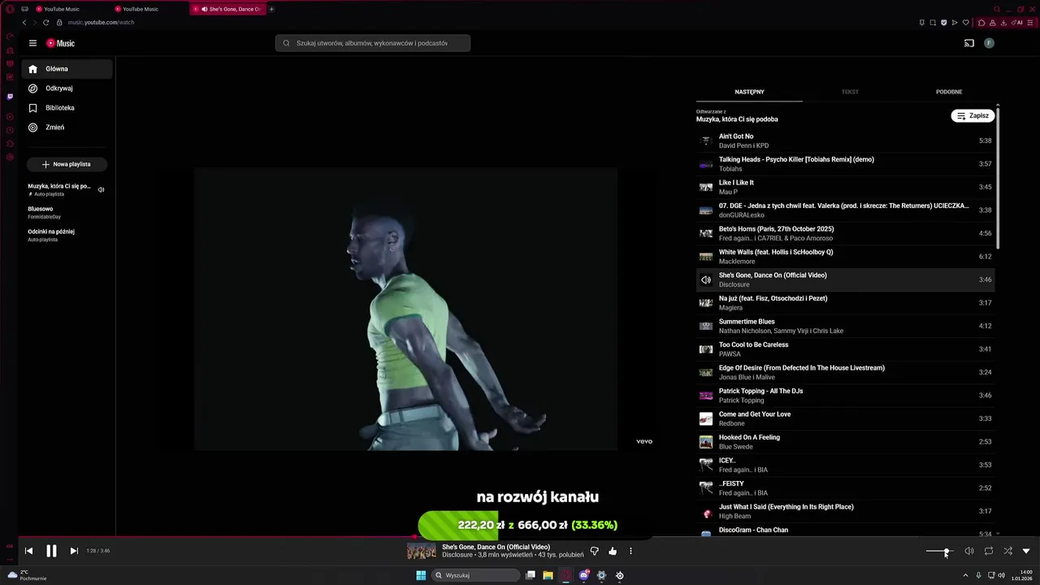Switch to TEKST lyrics tab
Image resolution: width=1040 pixels, height=585 pixels.
pos(850,92)
